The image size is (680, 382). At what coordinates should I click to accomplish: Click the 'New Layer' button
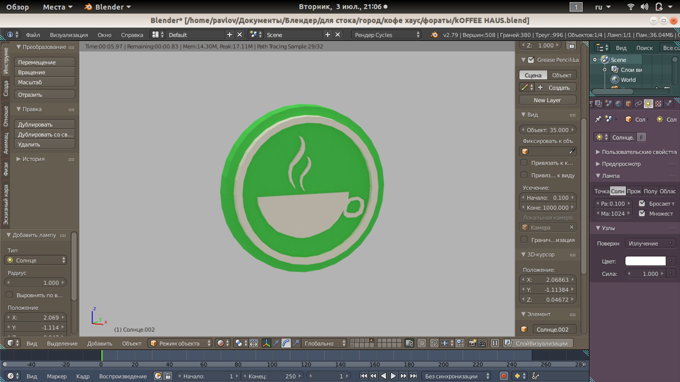click(547, 100)
